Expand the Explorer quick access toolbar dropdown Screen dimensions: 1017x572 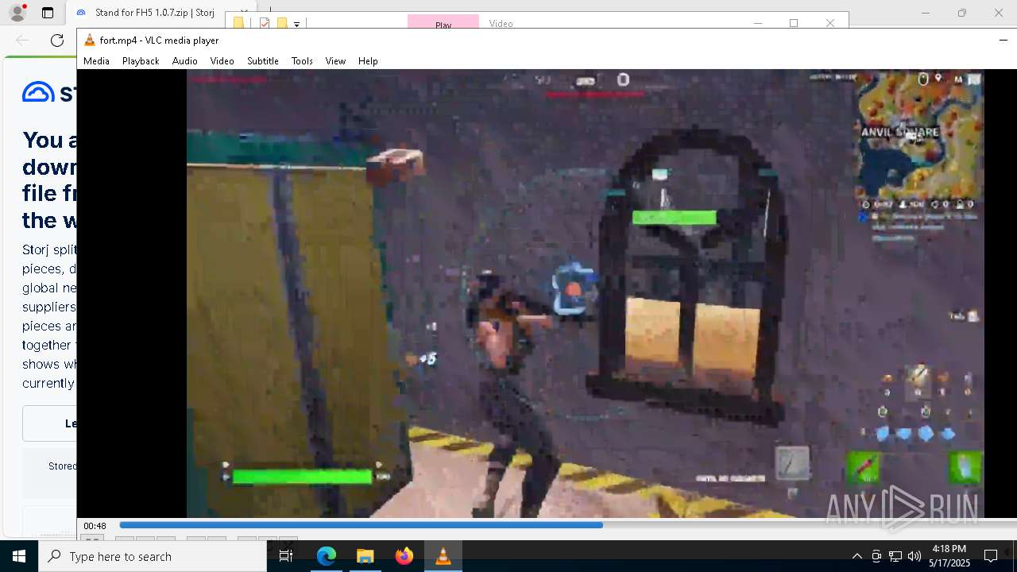[x=296, y=25]
